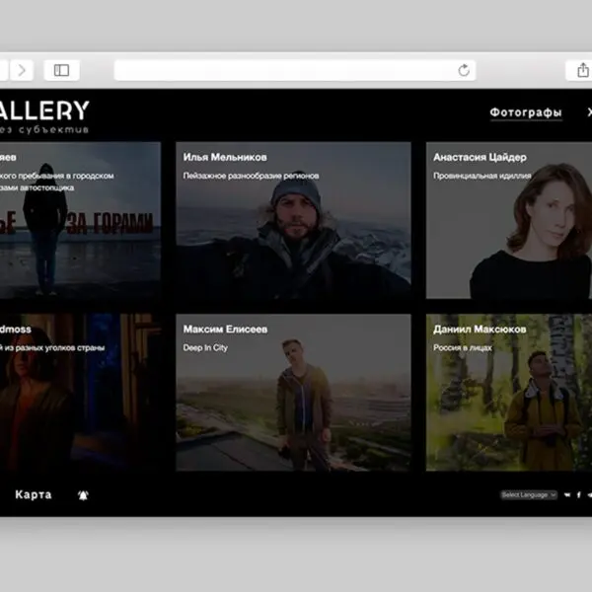Expand the Select Language dropdown
The height and width of the screenshot is (592, 592).
click(528, 495)
